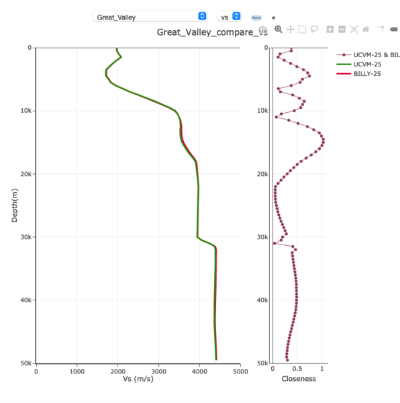Screen dimensions: 400x403
Task: Toggle UCVM-25 green trace in legend
Action: [x=359, y=64]
